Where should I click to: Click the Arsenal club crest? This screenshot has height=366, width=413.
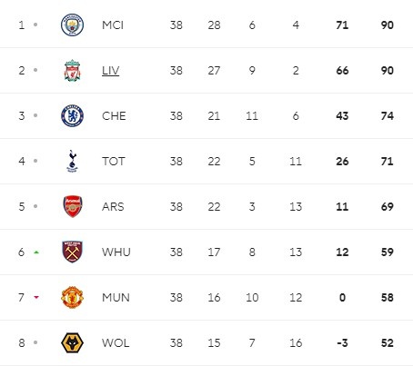click(73, 206)
